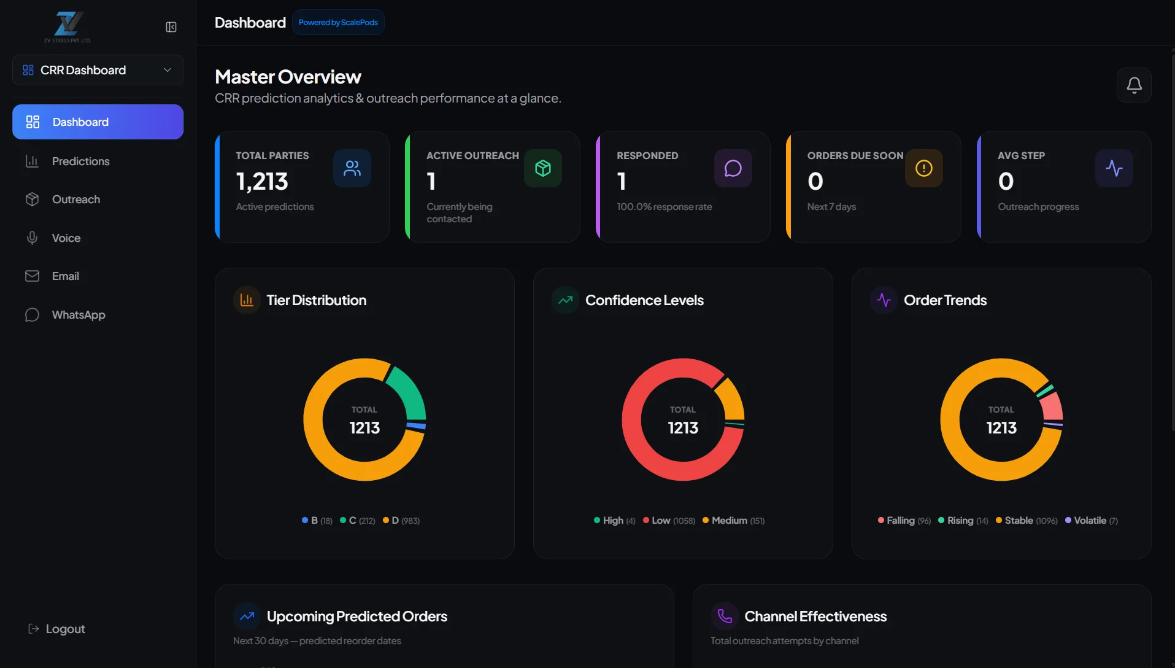Click Order Trends pulse icon
Image resolution: width=1175 pixels, height=668 pixels.
pos(884,300)
